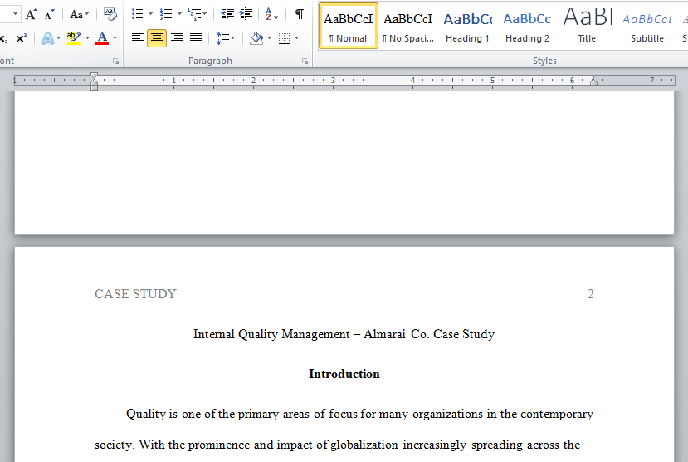Open the Paragraph dialog launcher
The image size is (688, 462).
pos(305,61)
